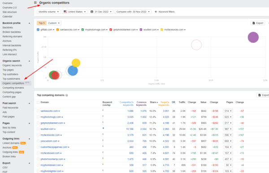Click the chart Export file icon
269x173 pixels.
(x=254, y=23)
